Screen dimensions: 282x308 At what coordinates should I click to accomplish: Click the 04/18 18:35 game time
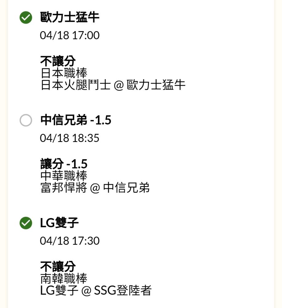[x=70, y=138]
